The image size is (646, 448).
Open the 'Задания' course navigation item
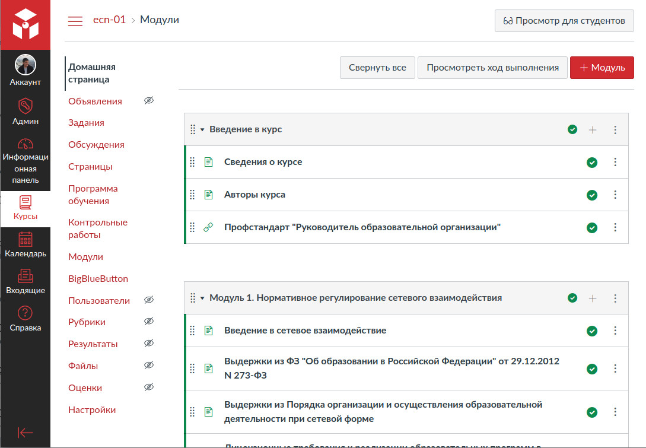coord(86,123)
